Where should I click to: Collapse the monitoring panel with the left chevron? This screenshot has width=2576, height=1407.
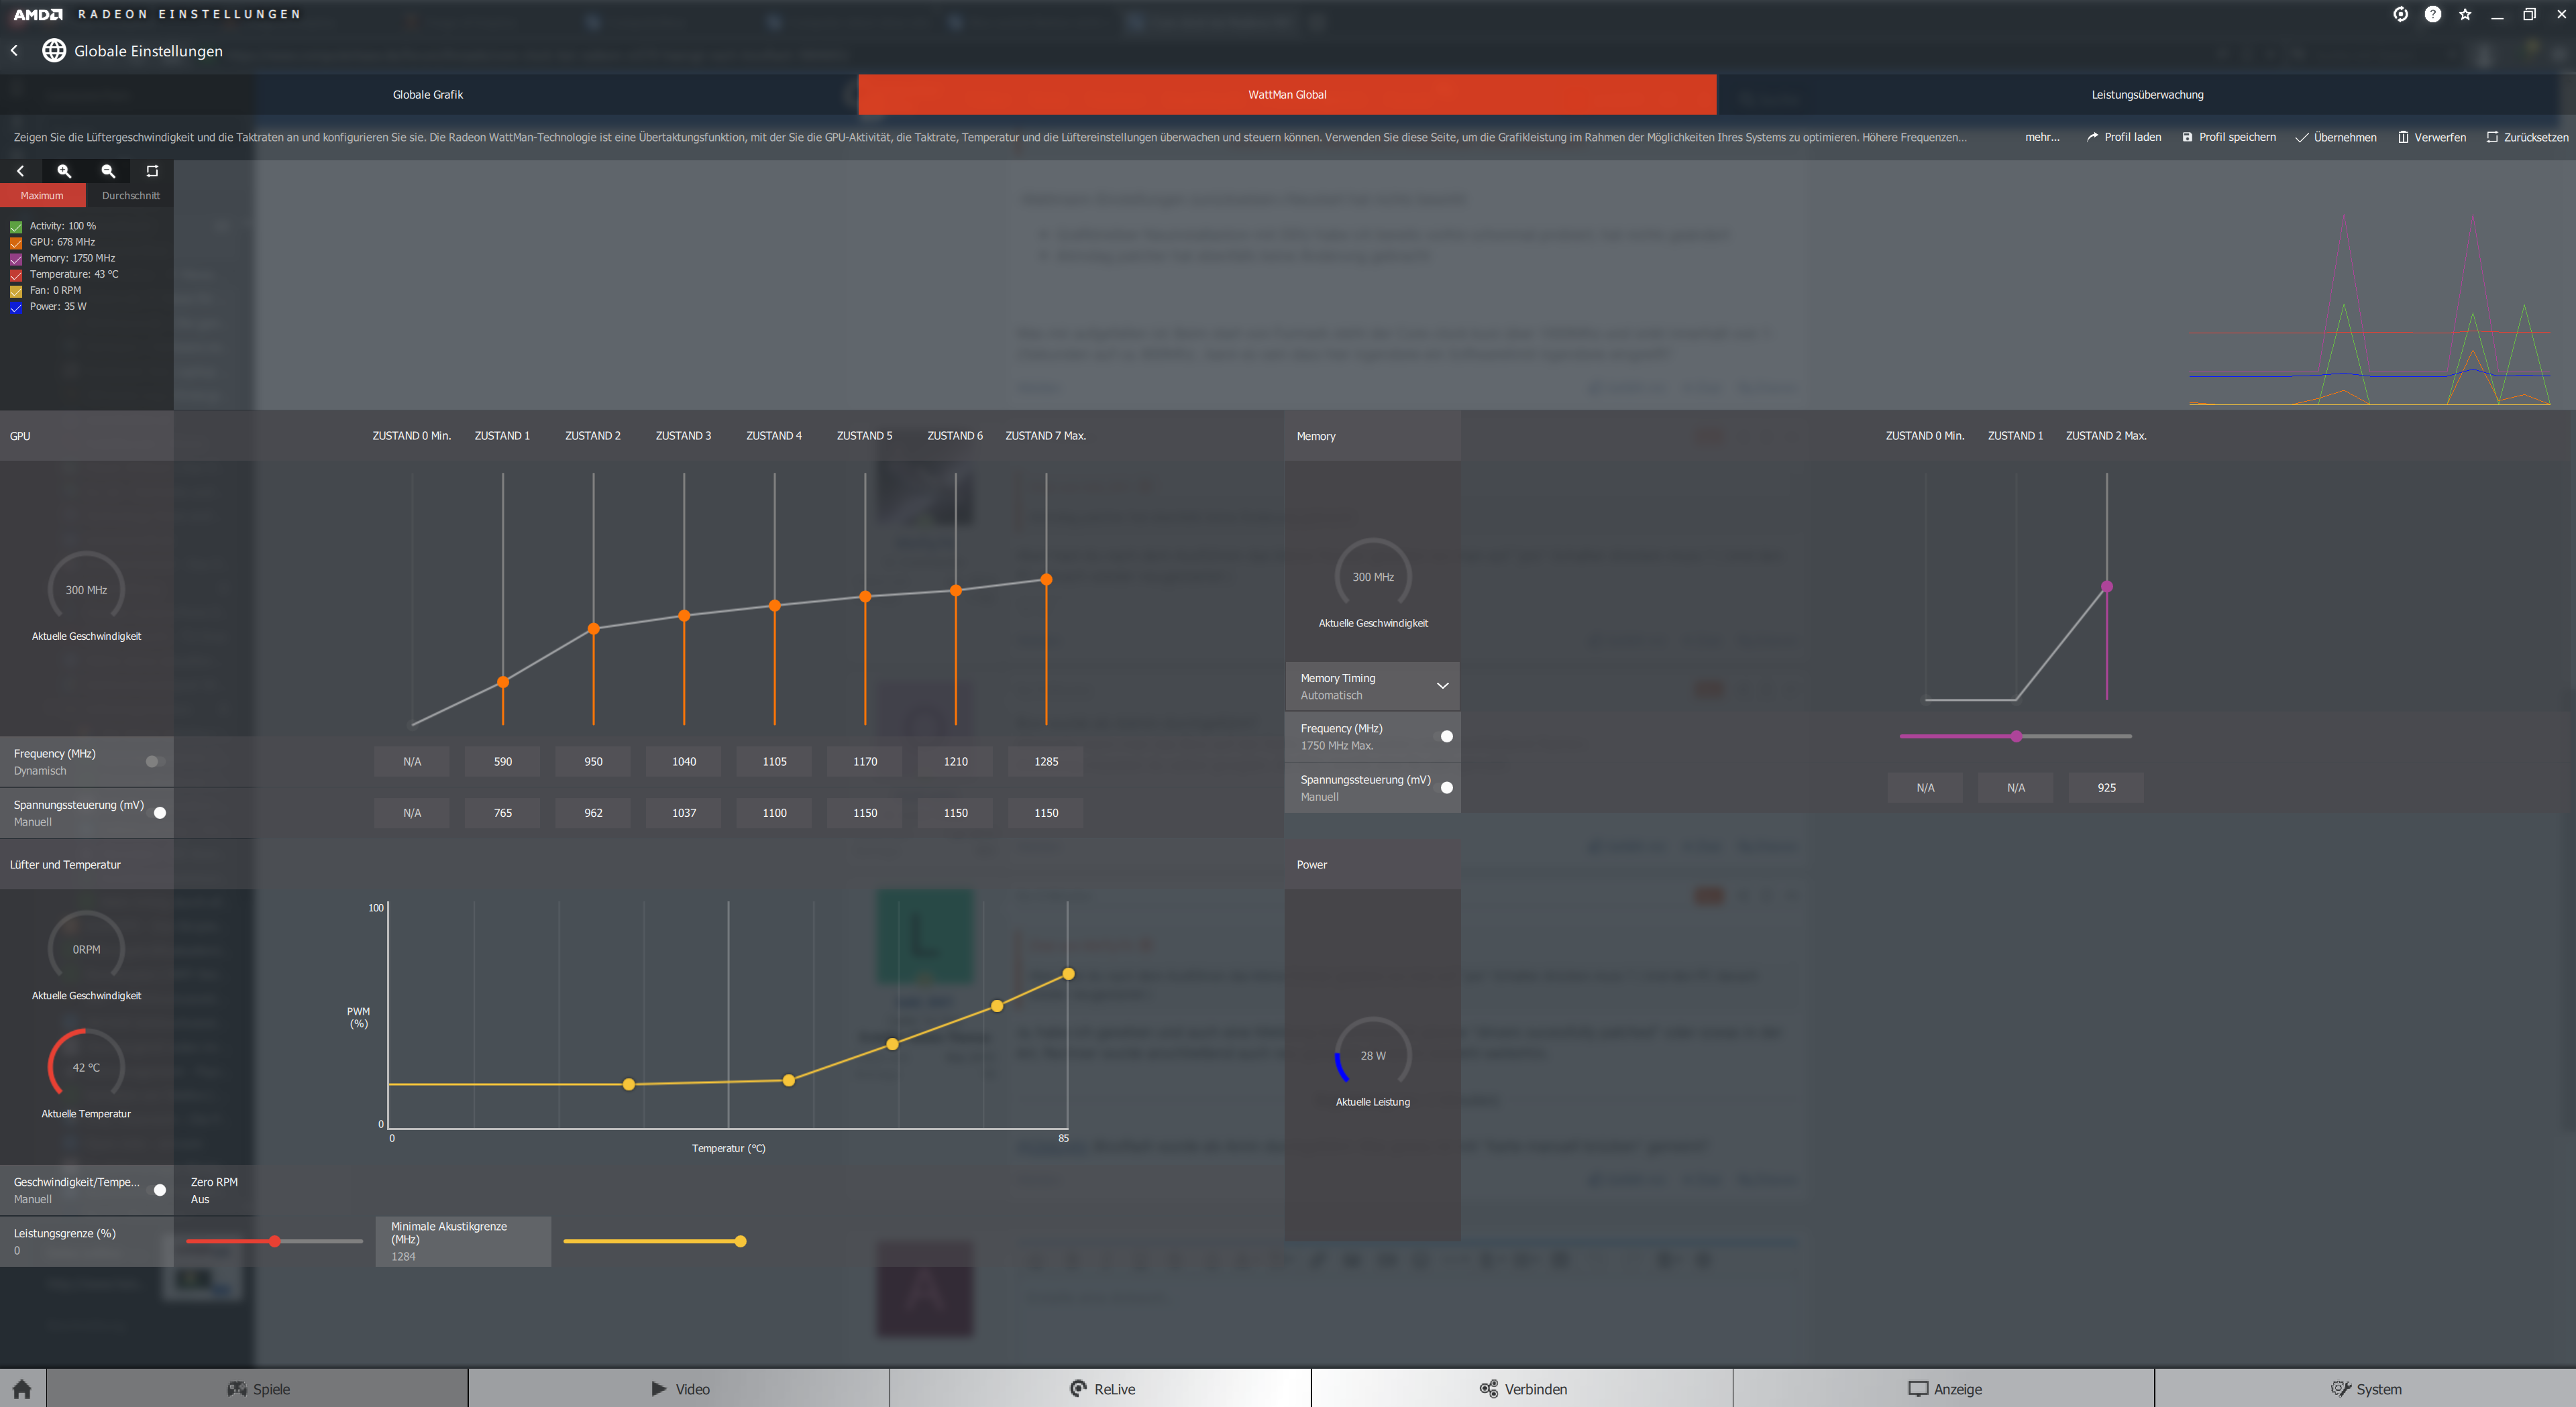pos(20,171)
